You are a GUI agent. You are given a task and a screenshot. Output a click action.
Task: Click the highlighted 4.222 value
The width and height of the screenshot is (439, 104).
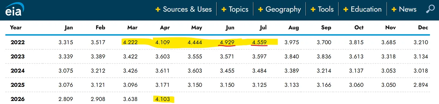pos(130,42)
